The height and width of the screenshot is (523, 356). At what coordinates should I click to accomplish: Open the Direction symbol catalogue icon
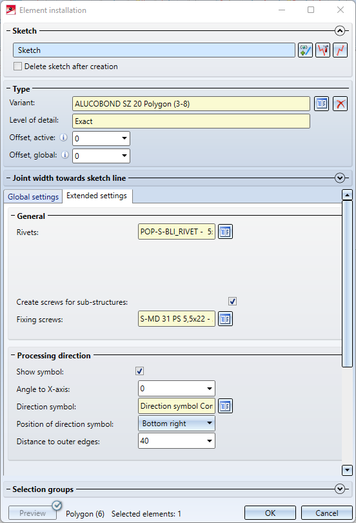226,406
